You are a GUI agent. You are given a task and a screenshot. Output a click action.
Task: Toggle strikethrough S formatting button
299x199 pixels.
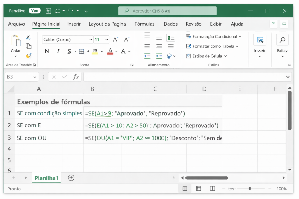pos(69,52)
